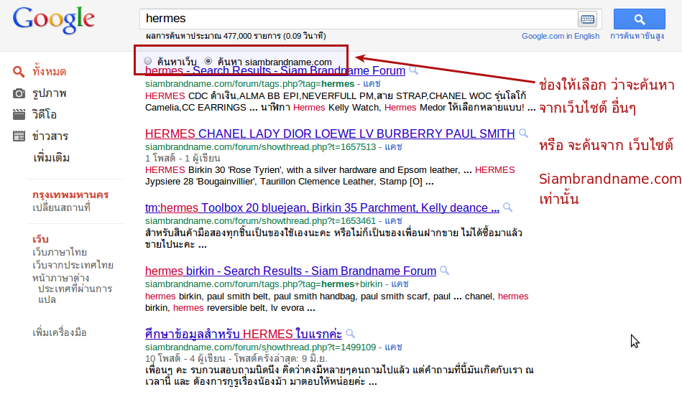Click URL siambrandname.com/forum/showthread.php?t=1657513
Image resolution: width=682 pixels, height=397 pixels.
click(261, 147)
